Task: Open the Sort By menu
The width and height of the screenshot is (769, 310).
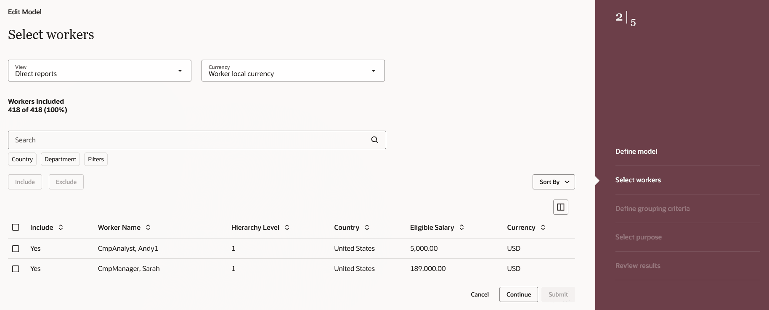Action: pos(554,182)
